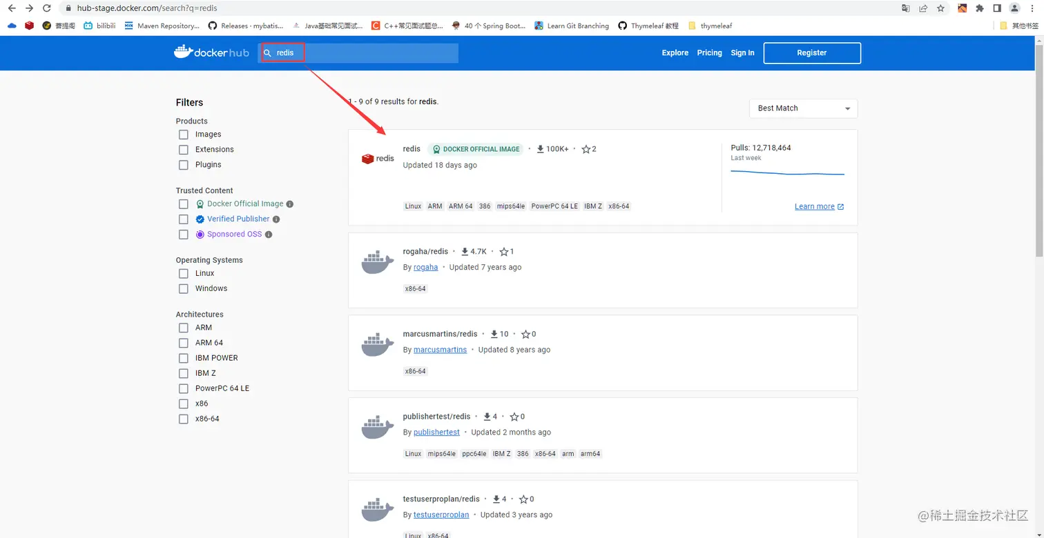Click the star icon on rogaha/redis
Screen dimensions: 1044x538
coord(504,252)
